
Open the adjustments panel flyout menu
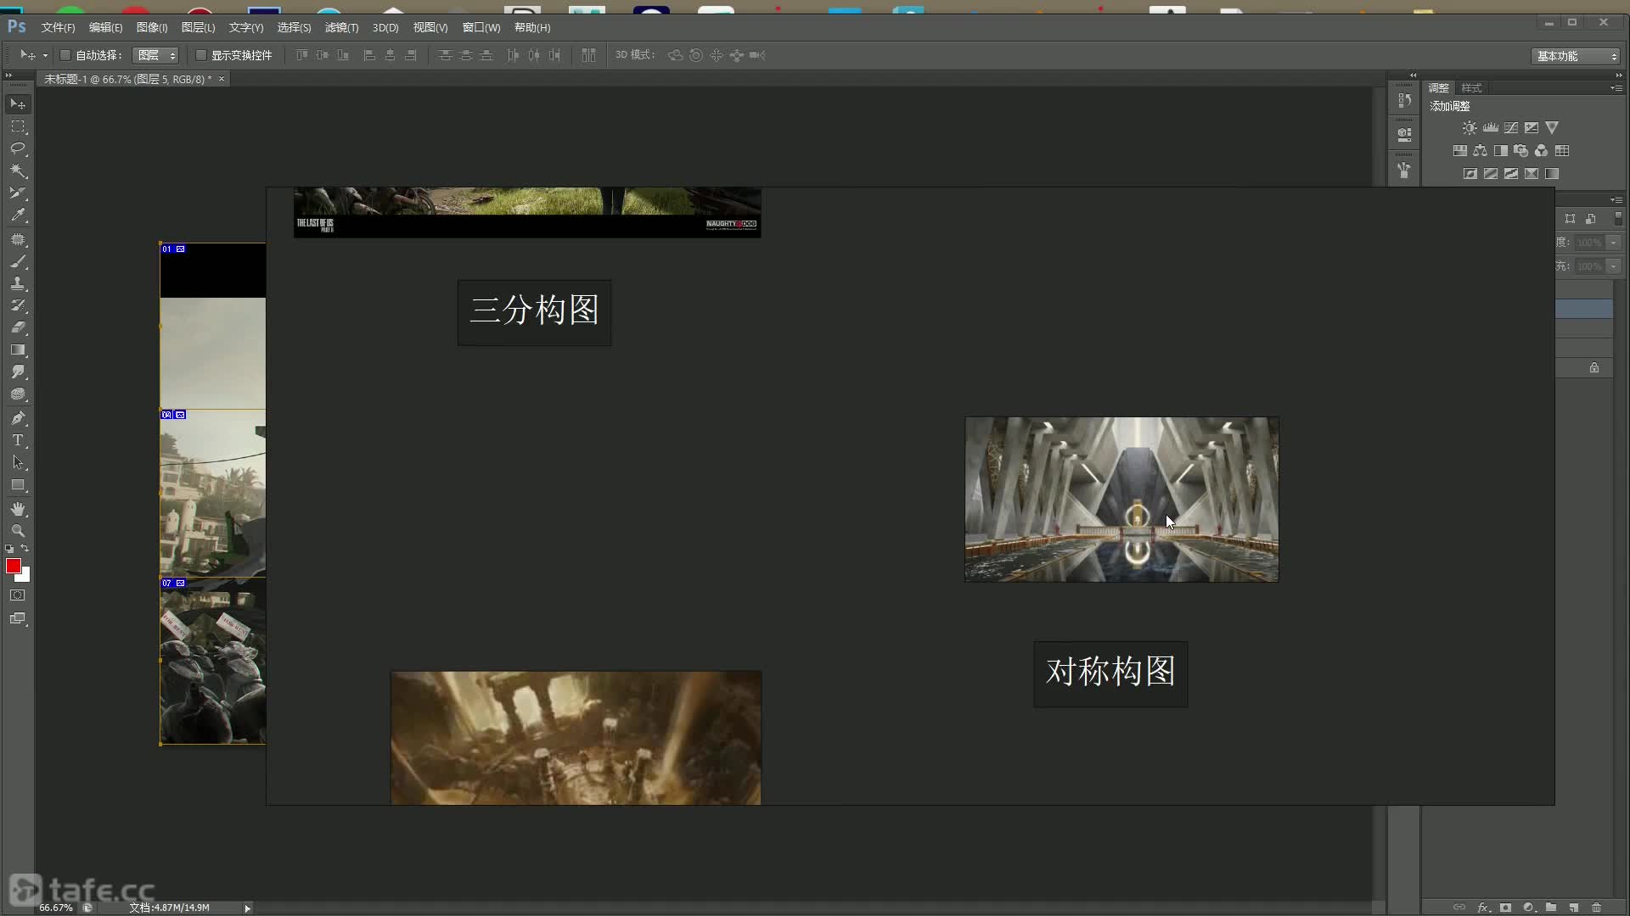[1616, 88]
